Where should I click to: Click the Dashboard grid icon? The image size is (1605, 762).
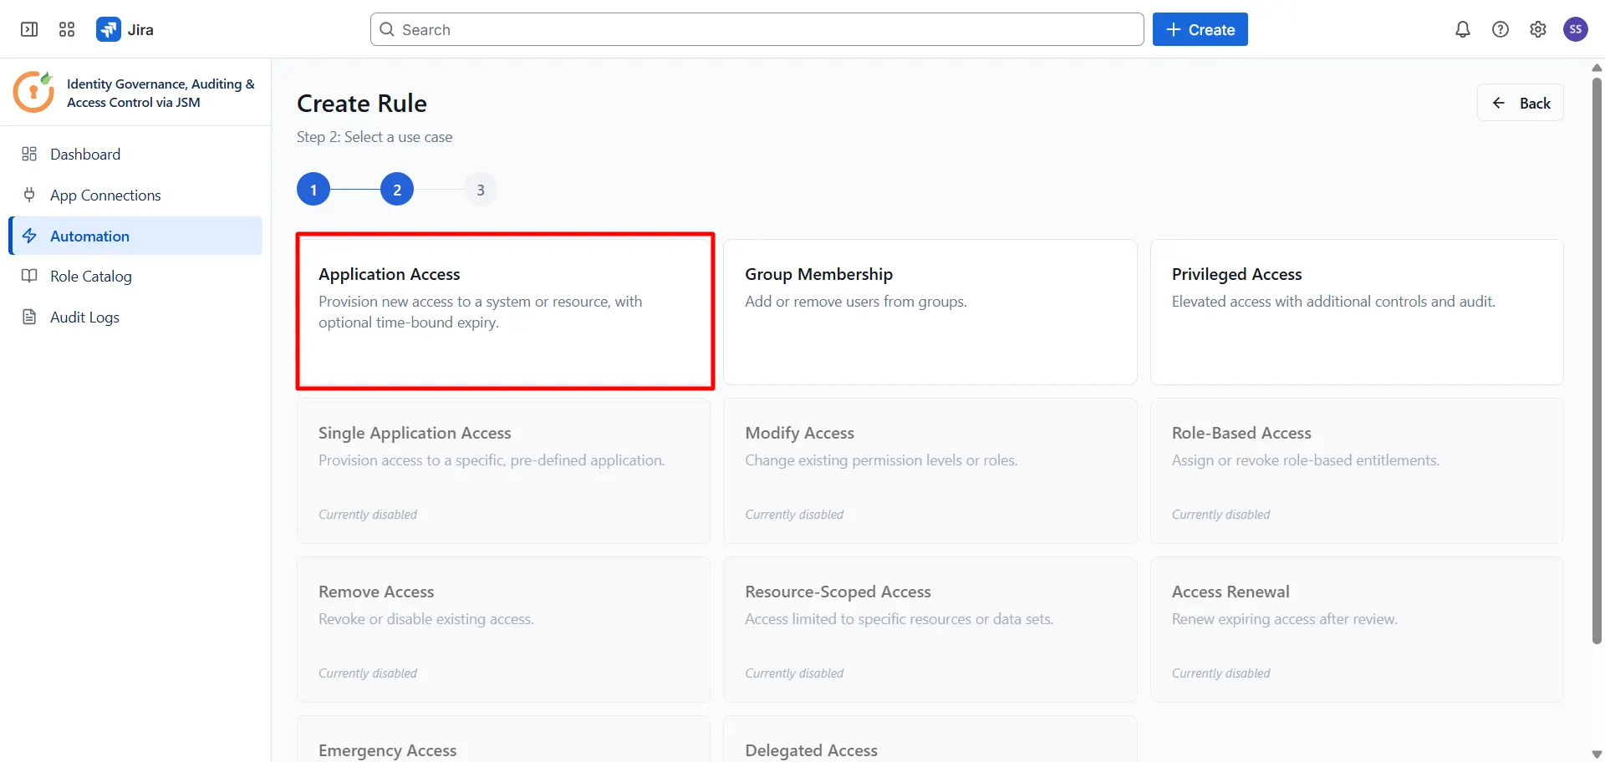click(x=29, y=154)
